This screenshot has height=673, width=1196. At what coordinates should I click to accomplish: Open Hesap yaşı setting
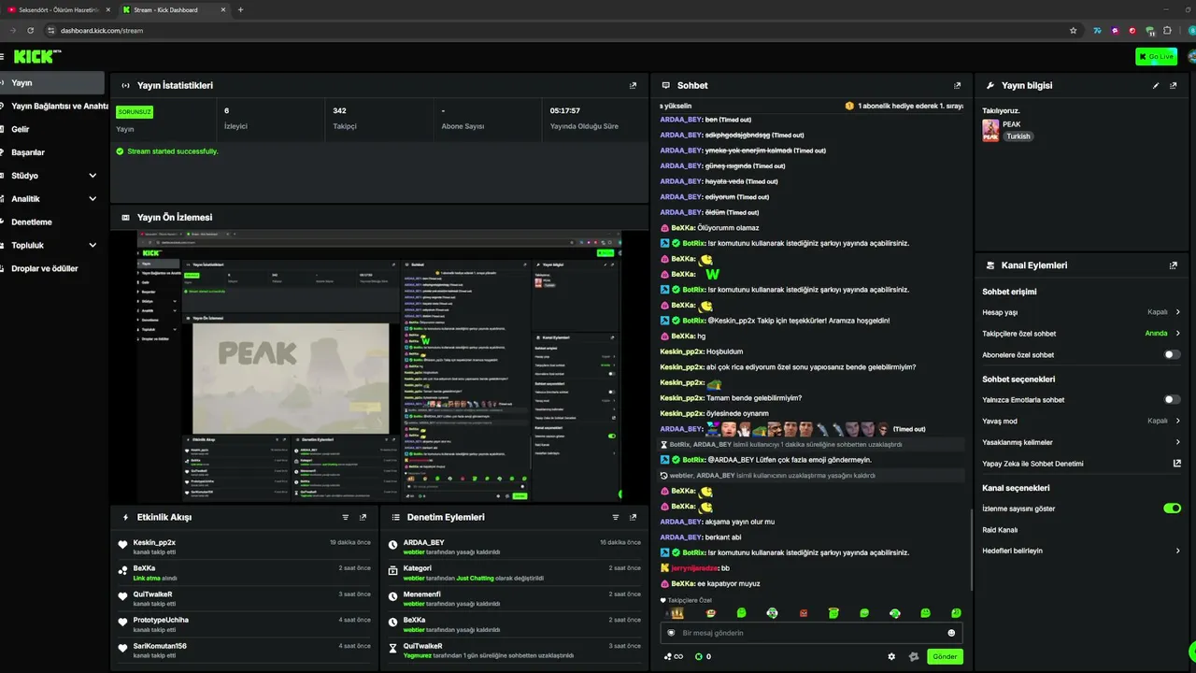point(1081,312)
